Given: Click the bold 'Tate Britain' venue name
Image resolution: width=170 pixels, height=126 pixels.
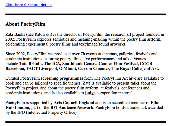Looking at the screenshot, I should [30, 64].
